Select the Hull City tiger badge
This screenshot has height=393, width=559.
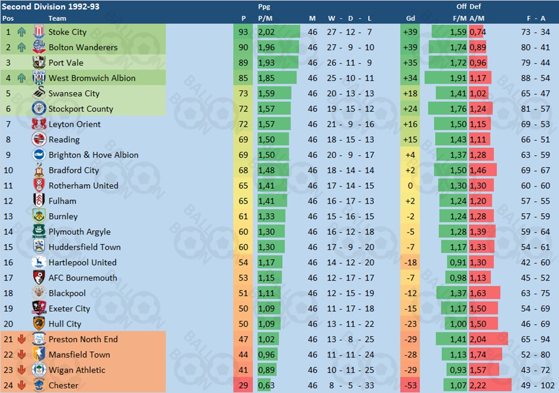[39, 324]
